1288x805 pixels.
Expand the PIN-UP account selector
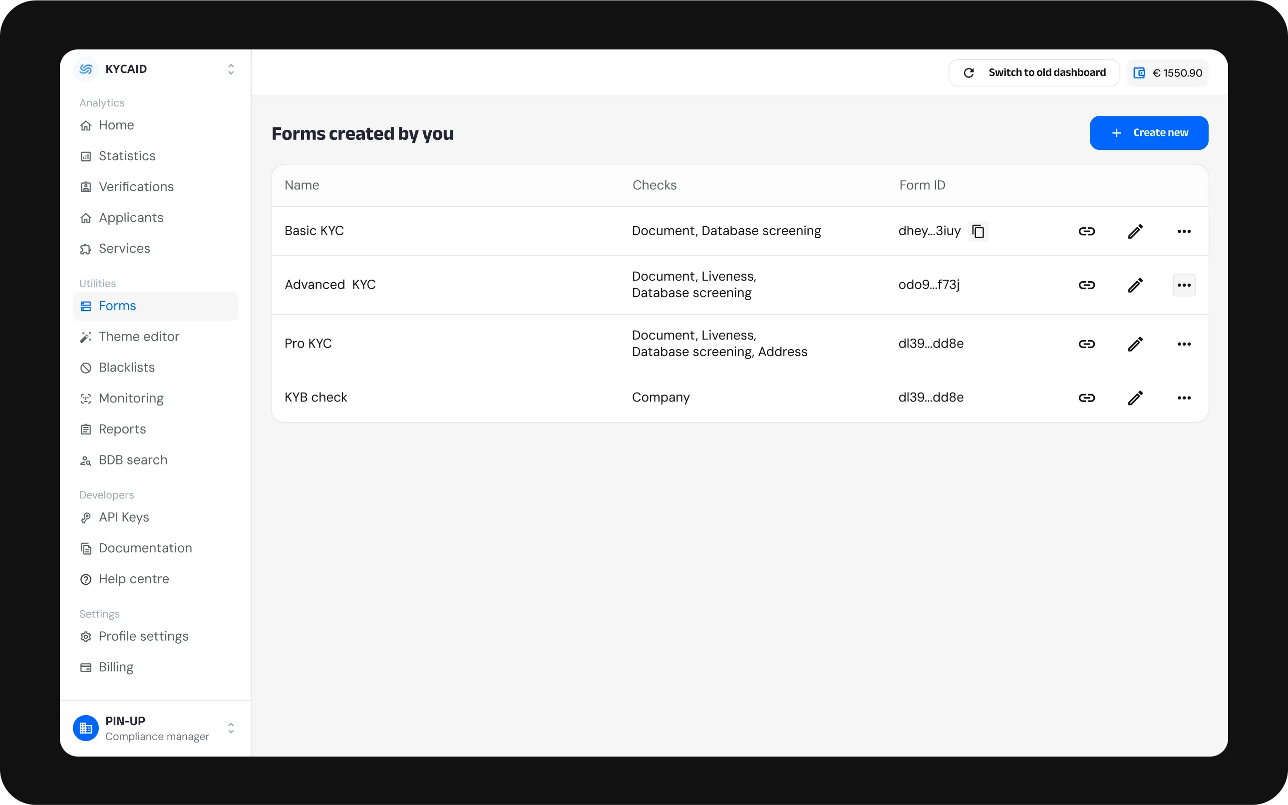[231, 728]
